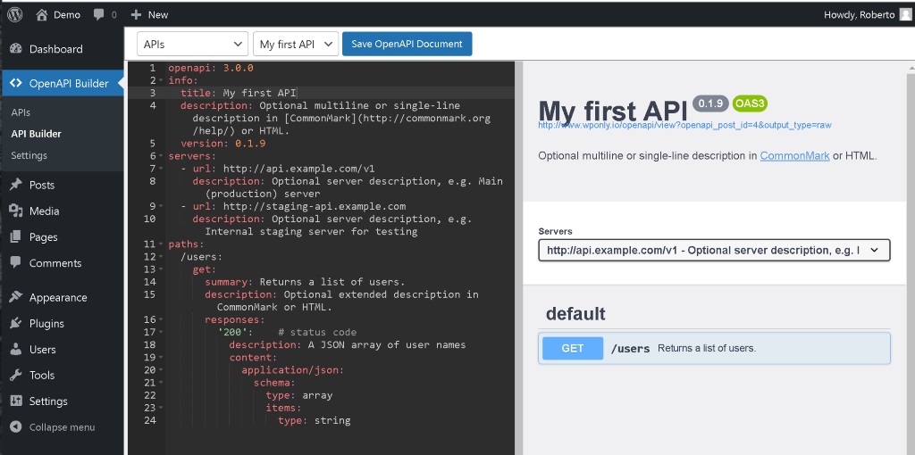Click the OAS3 badge
Viewport: 915px width, 455px height.
(x=750, y=103)
